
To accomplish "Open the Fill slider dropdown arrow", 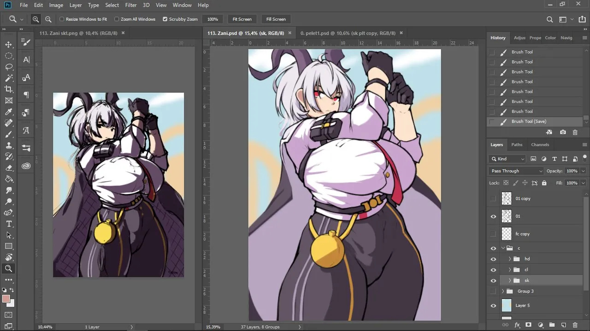I will pos(583,183).
